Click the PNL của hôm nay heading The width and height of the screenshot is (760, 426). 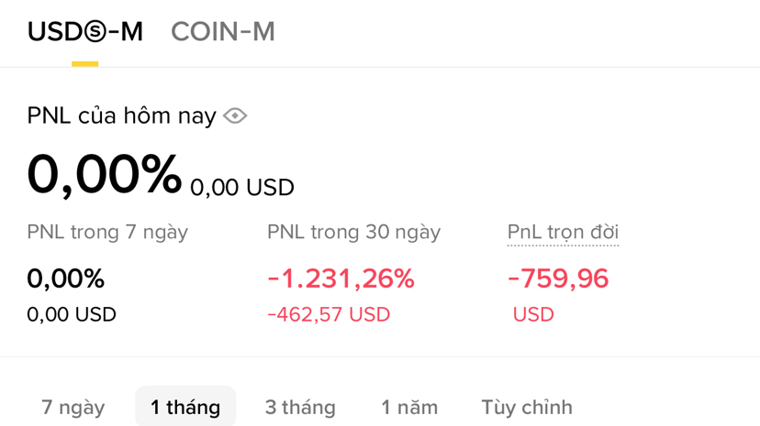121,116
